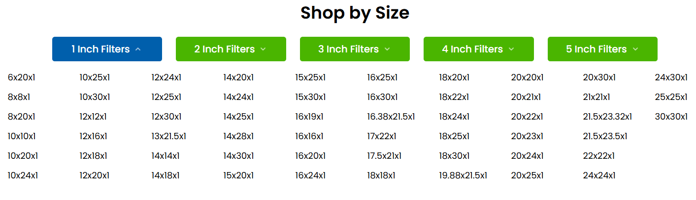Select the 20x20x1 filter

(x=528, y=77)
